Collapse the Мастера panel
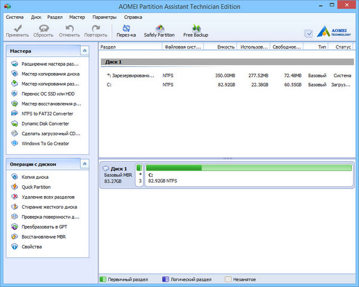Viewport: 359px width, 287px height. tap(84, 51)
